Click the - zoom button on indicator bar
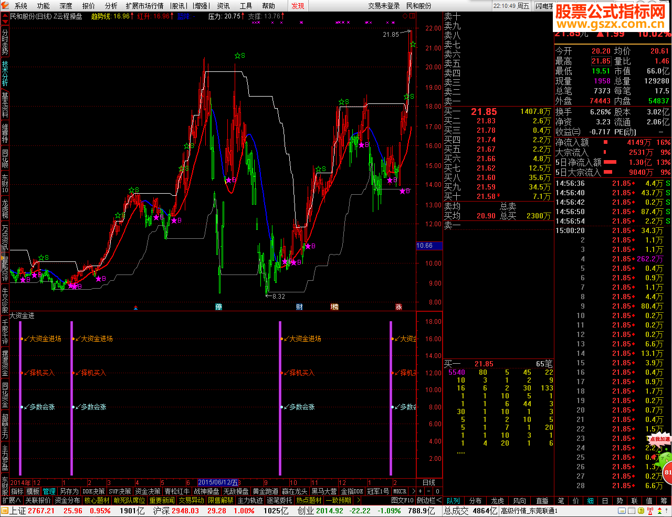Viewport: 672px width, 517px height. click(428, 491)
